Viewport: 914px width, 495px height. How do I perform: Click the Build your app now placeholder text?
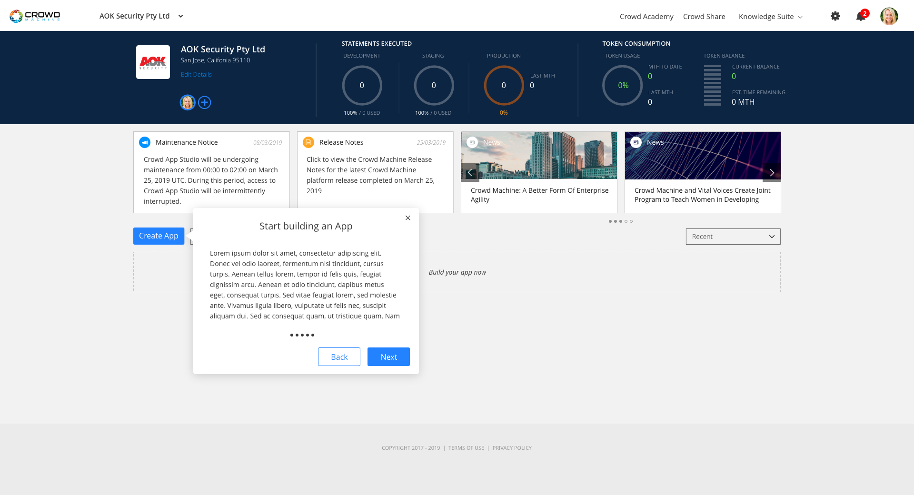pos(457,272)
